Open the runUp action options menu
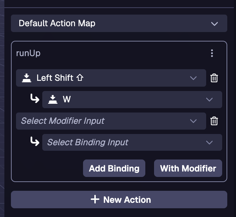This screenshot has height=217, width=236. coord(212,53)
